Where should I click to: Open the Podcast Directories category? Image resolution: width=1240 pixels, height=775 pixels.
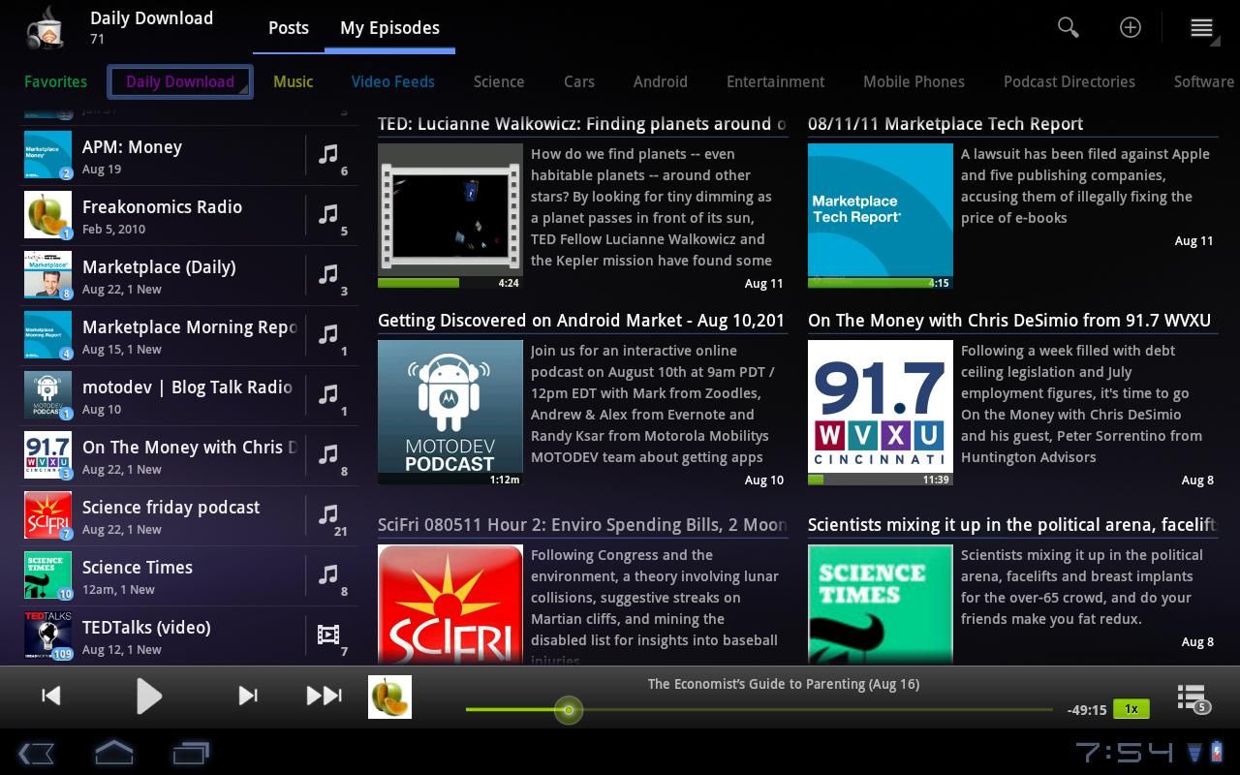[x=1069, y=81]
